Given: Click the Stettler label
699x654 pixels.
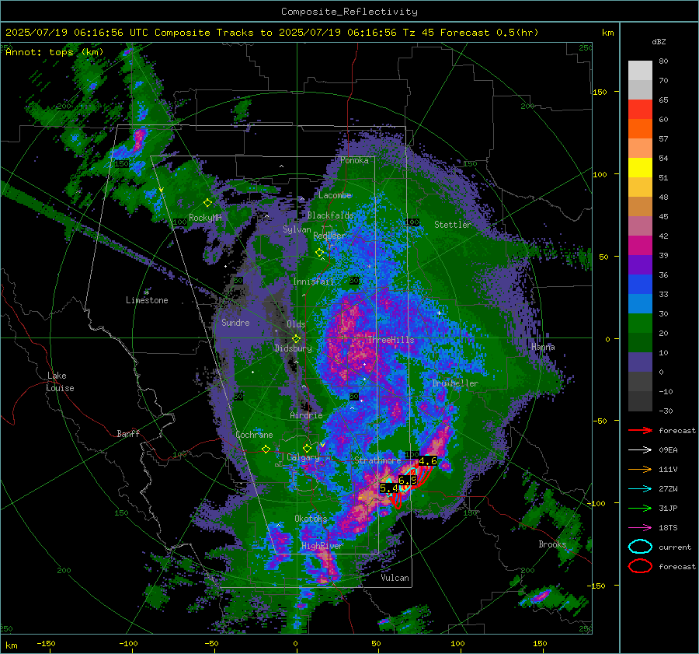Looking at the screenshot, I should 453,225.
